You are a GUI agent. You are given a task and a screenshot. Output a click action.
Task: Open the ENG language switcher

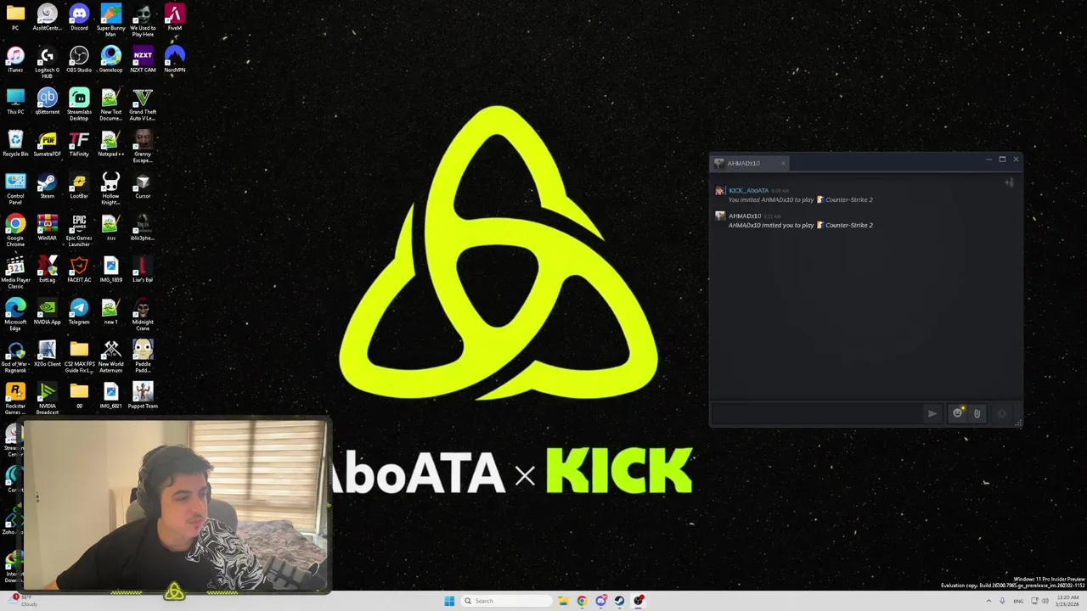(x=1018, y=601)
